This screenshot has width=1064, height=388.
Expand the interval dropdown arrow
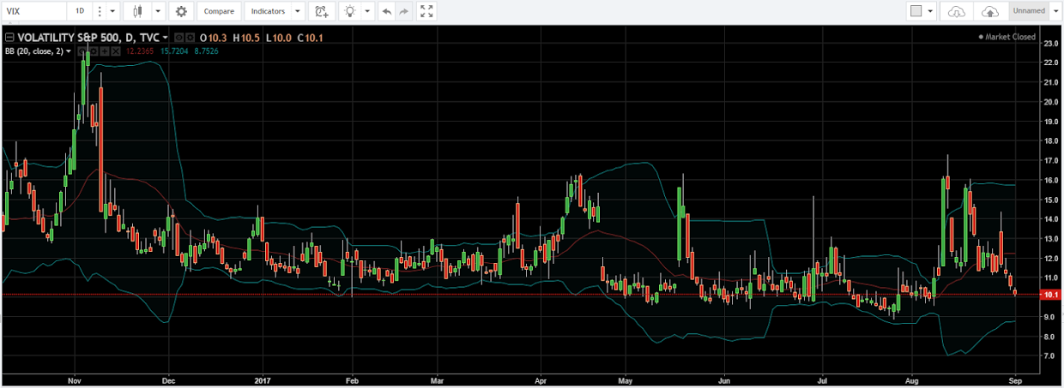pyautogui.click(x=113, y=11)
